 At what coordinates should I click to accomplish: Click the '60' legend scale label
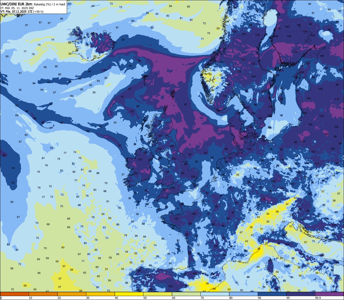[x=174, y=298]
